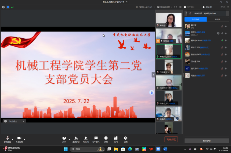
Task: Collapse the video strip with side chevron
Action: pos(153,75)
